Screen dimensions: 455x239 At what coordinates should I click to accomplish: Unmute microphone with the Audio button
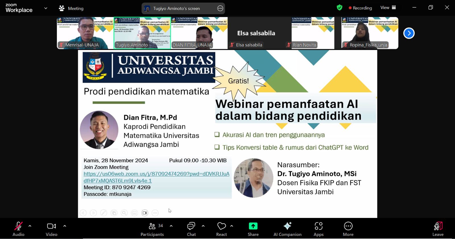point(18,229)
